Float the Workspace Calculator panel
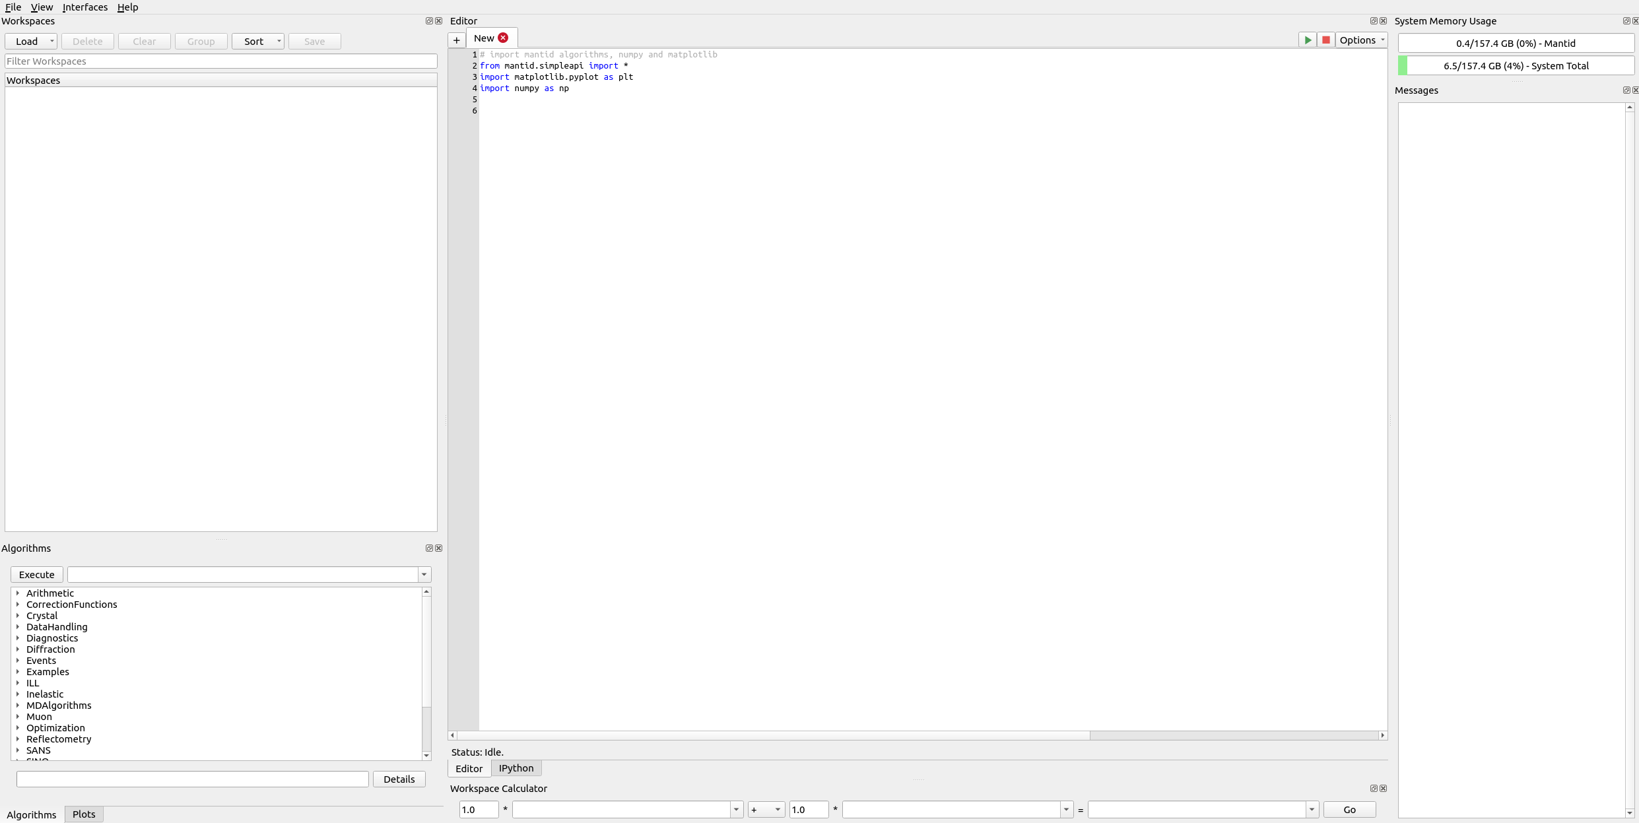The height and width of the screenshot is (823, 1639). pyautogui.click(x=1374, y=789)
